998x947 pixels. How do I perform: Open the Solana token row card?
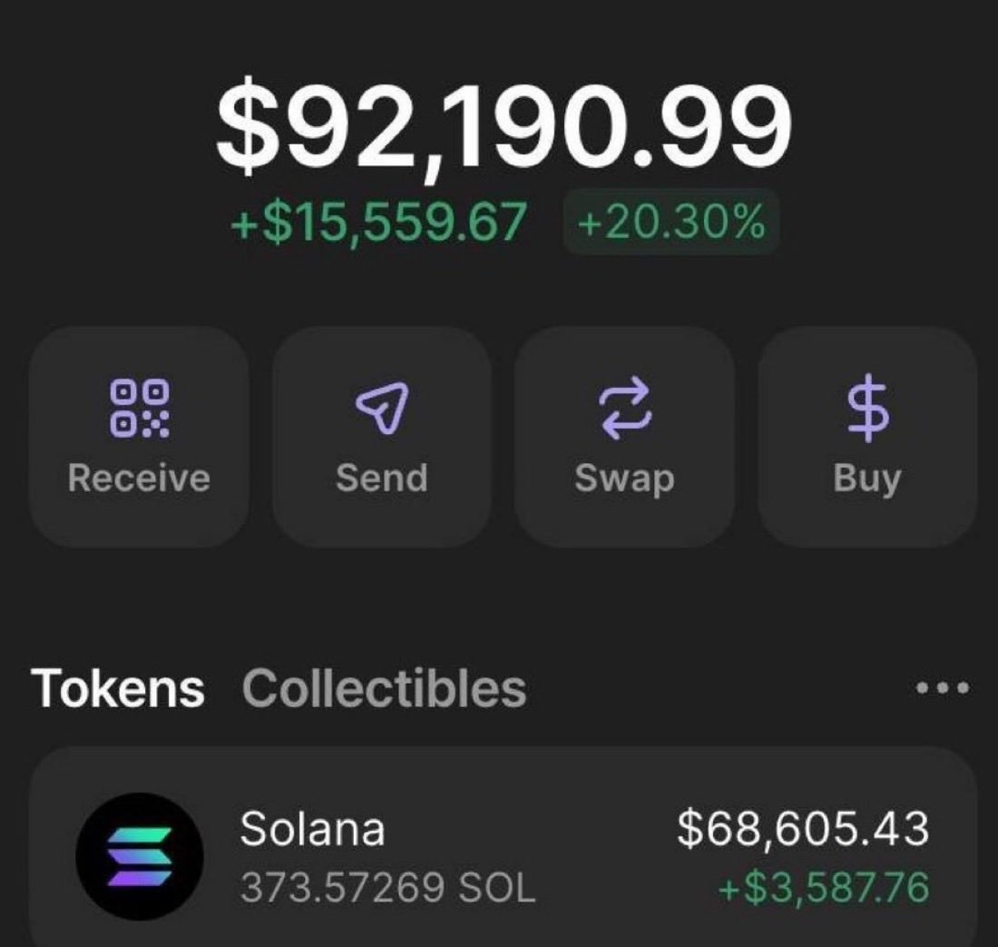point(503,847)
